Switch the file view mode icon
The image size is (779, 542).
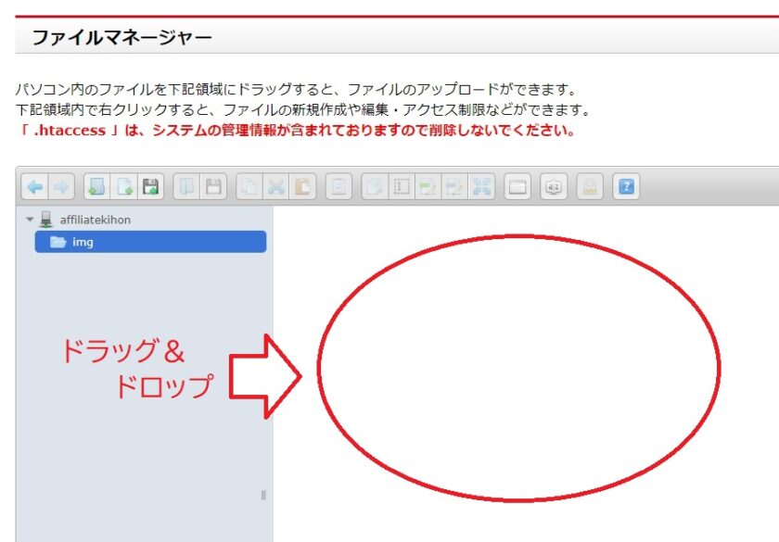pos(517,186)
